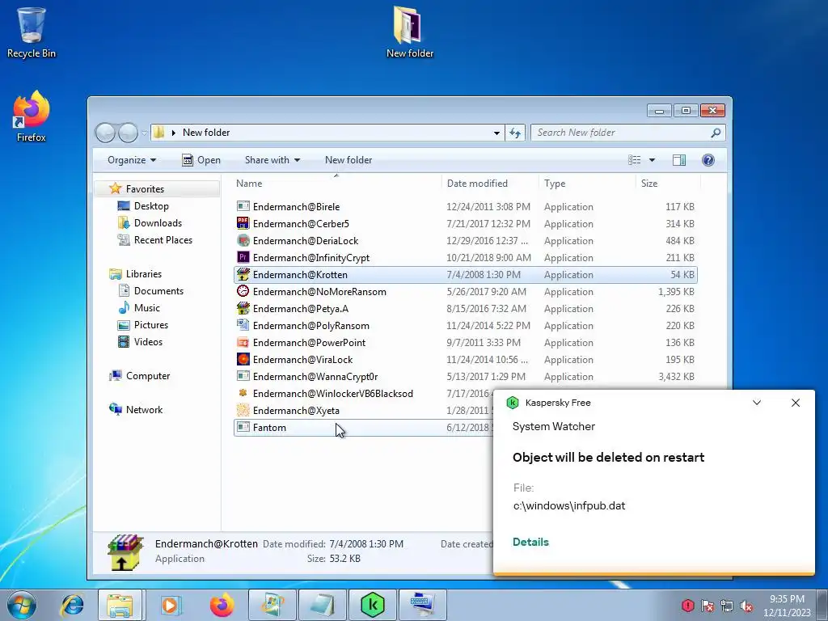Sort by the Size column header
The height and width of the screenshot is (621, 828).
coord(668,184)
